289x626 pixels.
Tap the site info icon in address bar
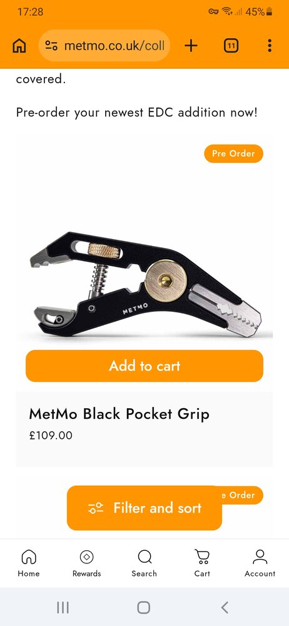coord(51,46)
